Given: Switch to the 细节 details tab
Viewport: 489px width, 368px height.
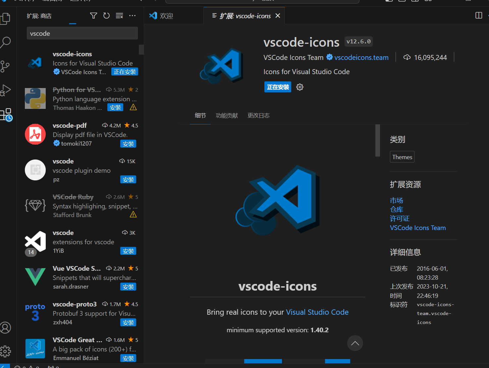Looking at the screenshot, I should click(x=200, y=115).
